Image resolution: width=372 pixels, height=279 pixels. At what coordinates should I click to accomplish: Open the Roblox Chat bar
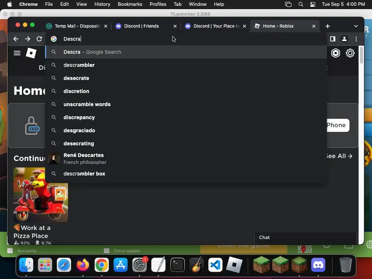305,238
